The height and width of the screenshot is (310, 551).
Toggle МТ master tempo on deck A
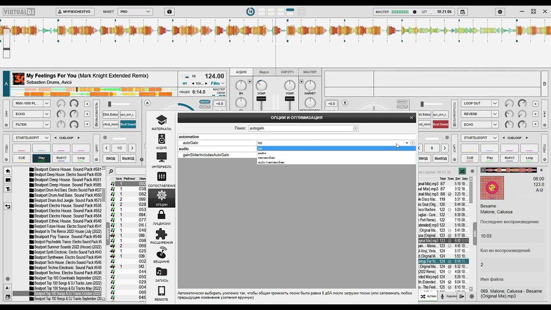(x=185, y=84)
